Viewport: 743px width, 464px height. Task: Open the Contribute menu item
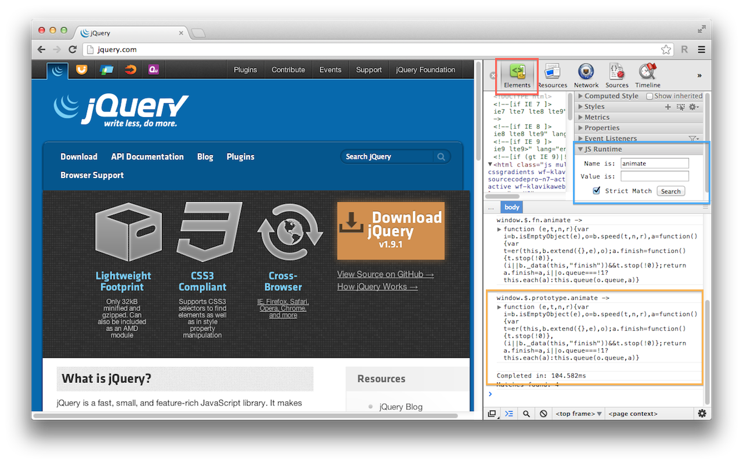point(288,70)
